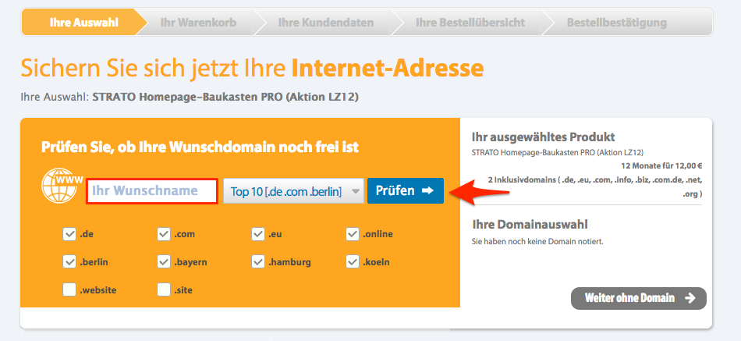
Task: Select the Ihre Auswahl step tab
Action: coord(83,22)
